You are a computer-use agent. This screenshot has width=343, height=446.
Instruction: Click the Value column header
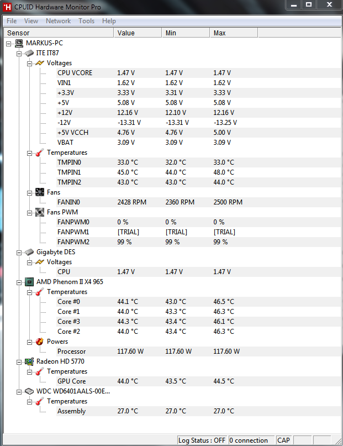click(138, 33)
